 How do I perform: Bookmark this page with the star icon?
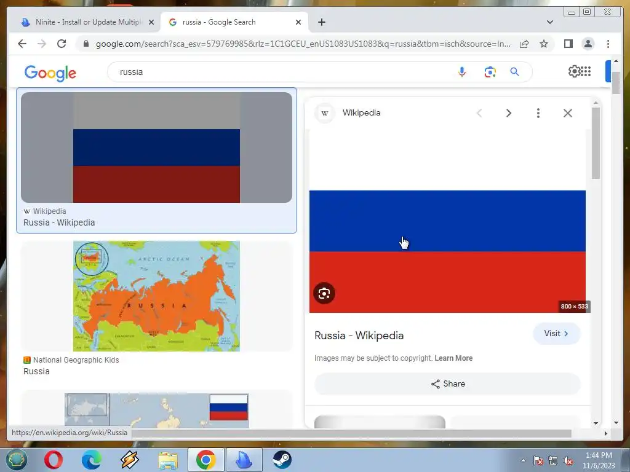pos(544,44)
